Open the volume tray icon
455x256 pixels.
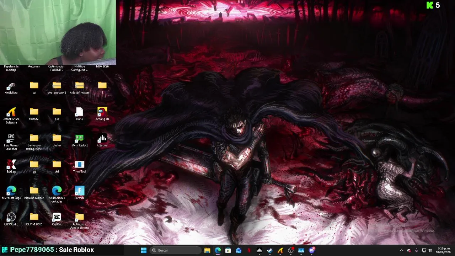(430, 250)
